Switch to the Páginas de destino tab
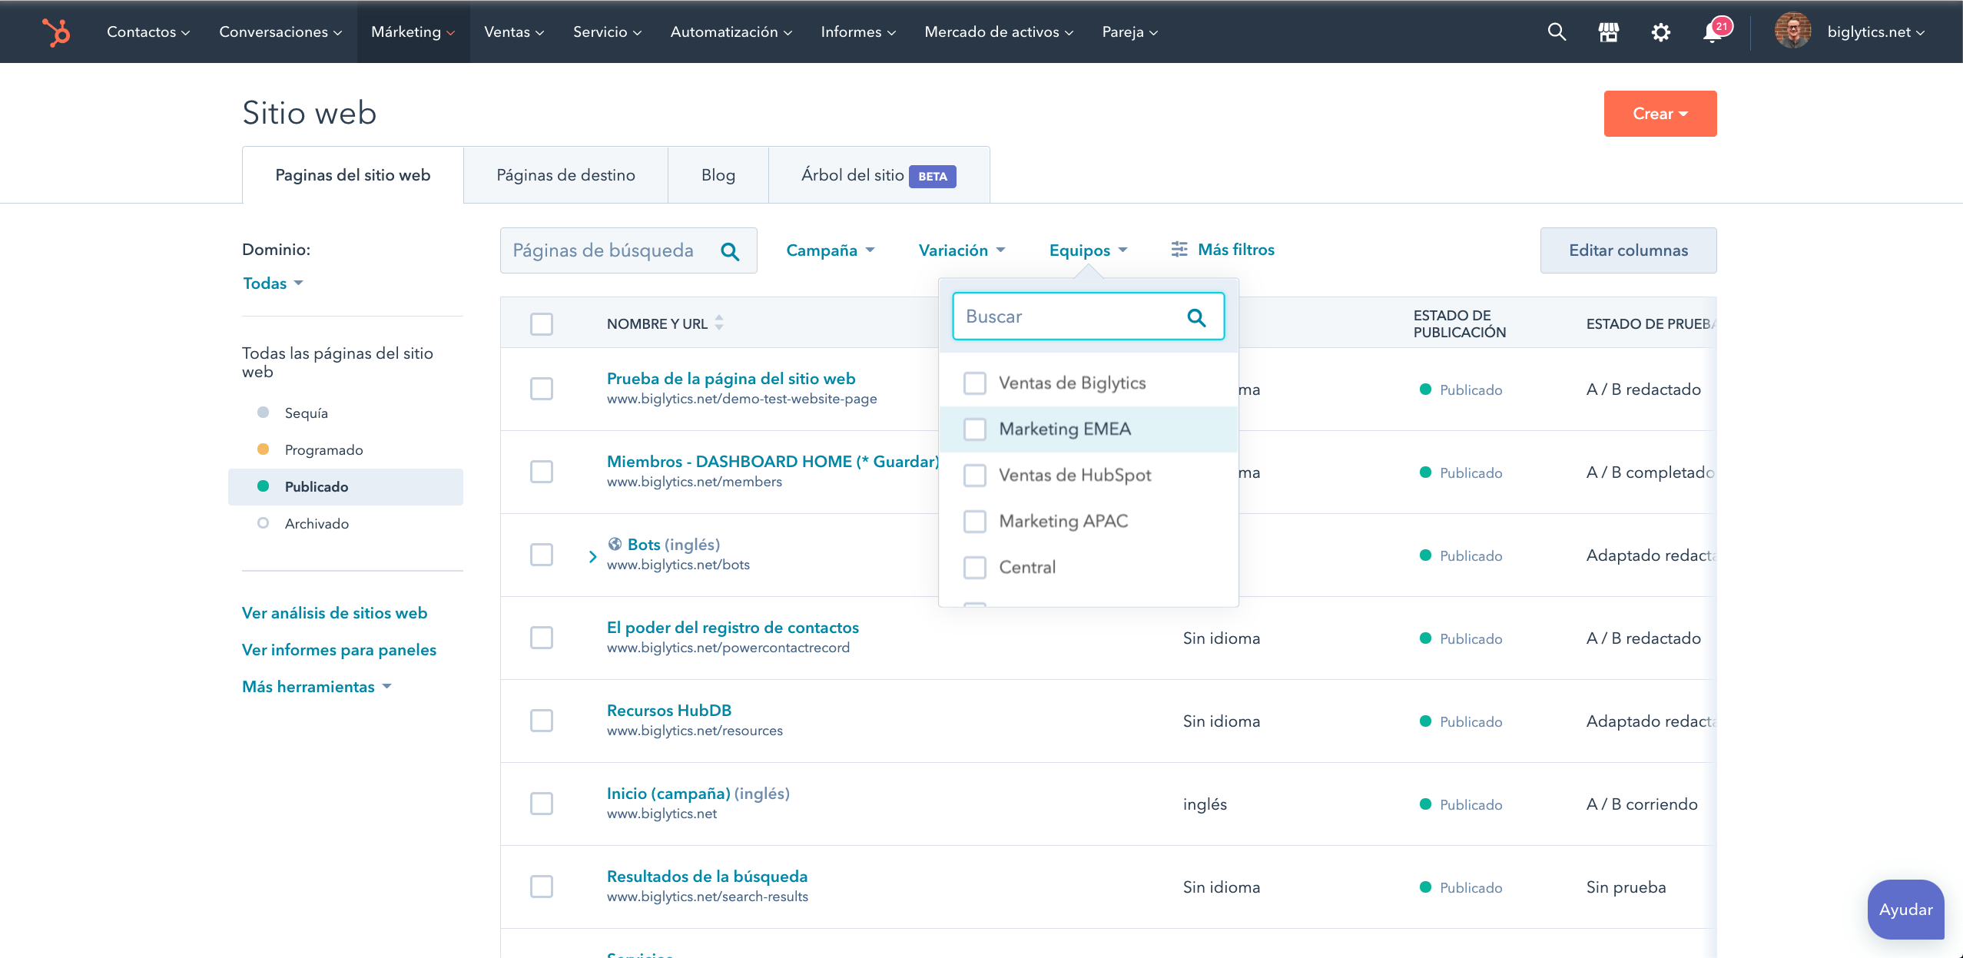Screen dimensions: 1963x958 point(565,175)
